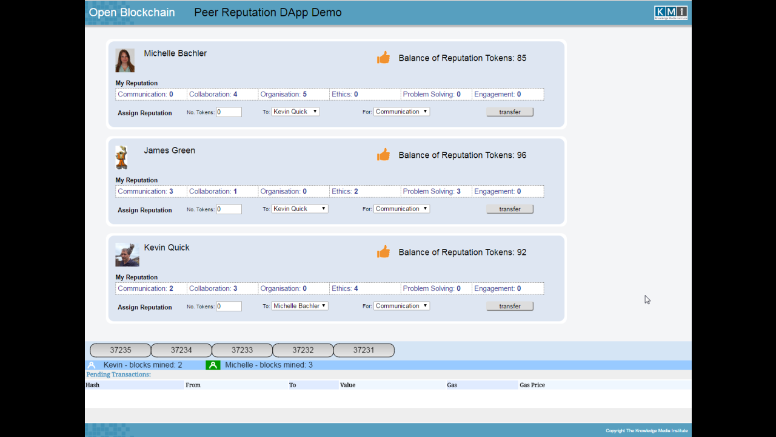The image size is (776, 437).
Task: Open Kevin's To dropdown showing Michelle Bachler
Action: pyautogui.click(x=299, y=305)
